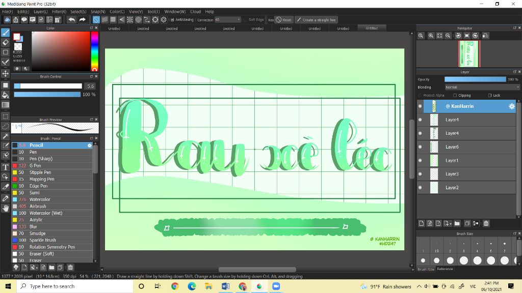Select the Watercolor (Wet) brush
The image size is (522, 293).
[x=52, y=213]
